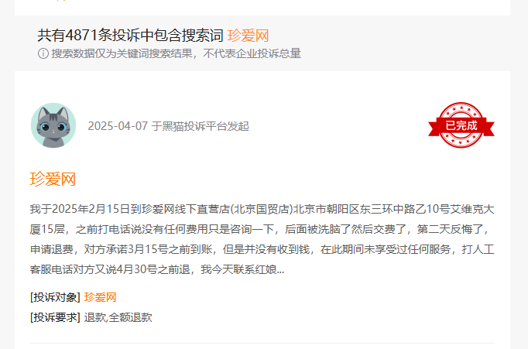Click the [投诉要求] label

55,317
